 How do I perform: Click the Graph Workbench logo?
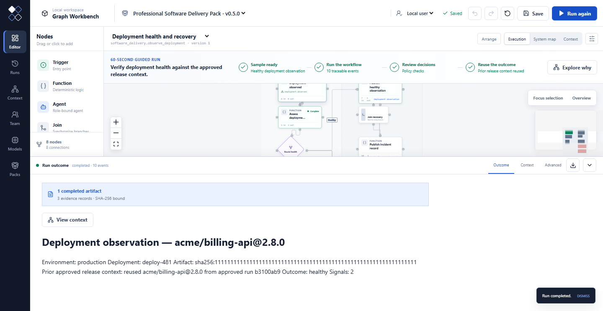pos(15,13)
